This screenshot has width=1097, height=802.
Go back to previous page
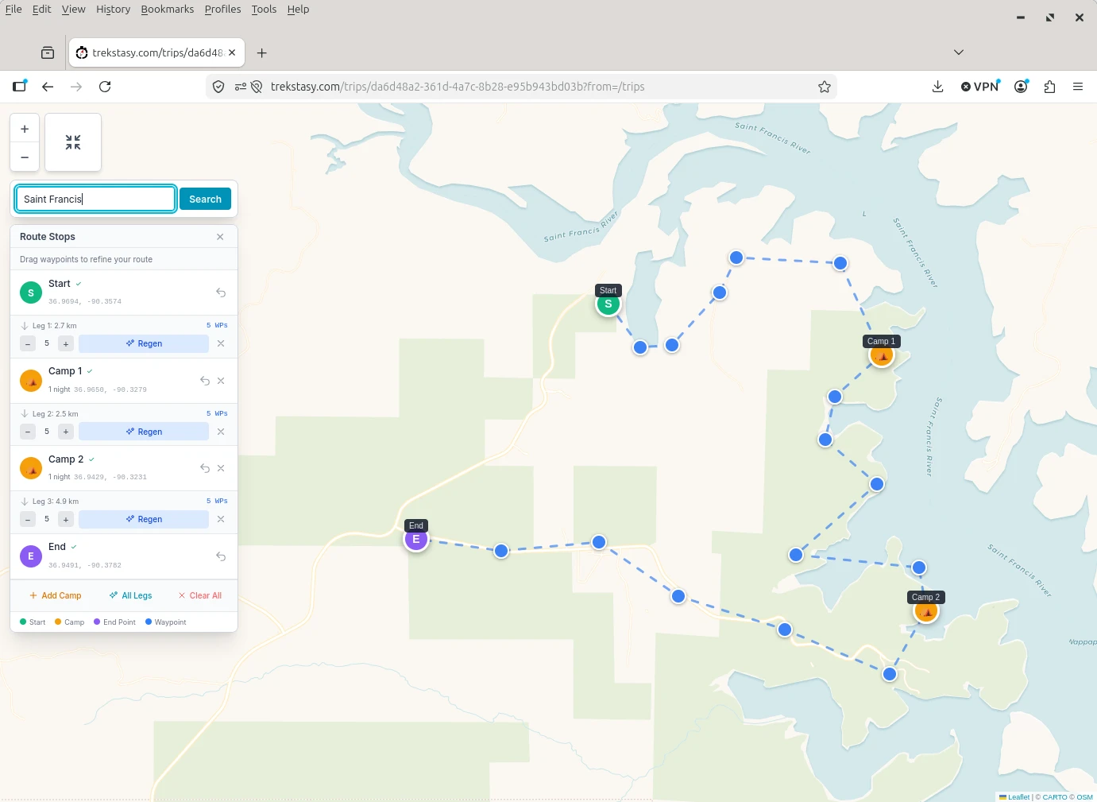[48, 87]
